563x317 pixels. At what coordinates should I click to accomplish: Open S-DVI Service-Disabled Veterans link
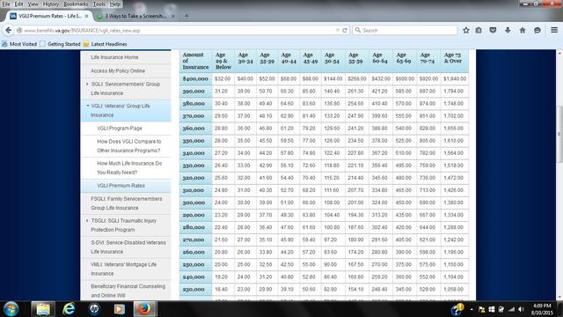coord(128,247)
